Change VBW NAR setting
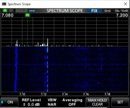130x108 pixels. point(52,102)
